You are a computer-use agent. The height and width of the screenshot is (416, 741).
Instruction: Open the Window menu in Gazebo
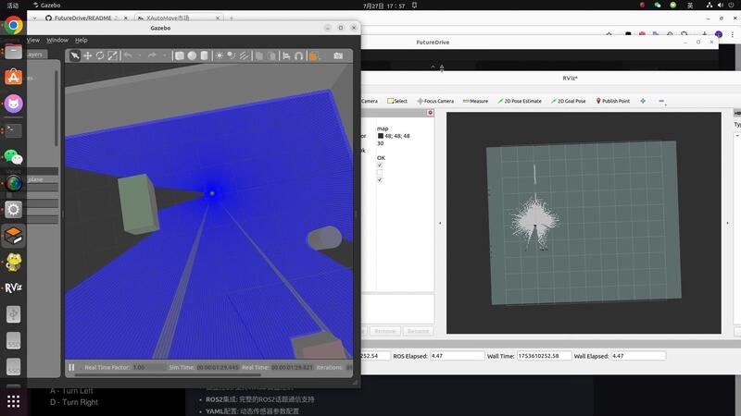(57, 40)
